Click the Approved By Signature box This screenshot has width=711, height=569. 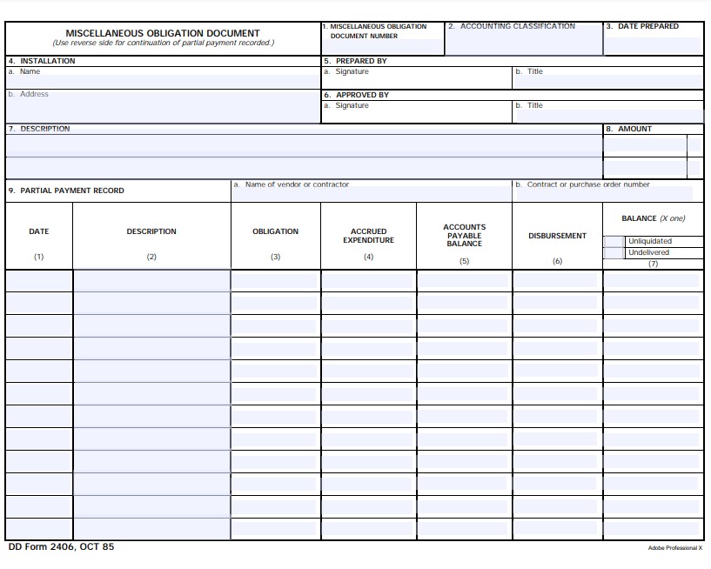click(x=417, y=112)
